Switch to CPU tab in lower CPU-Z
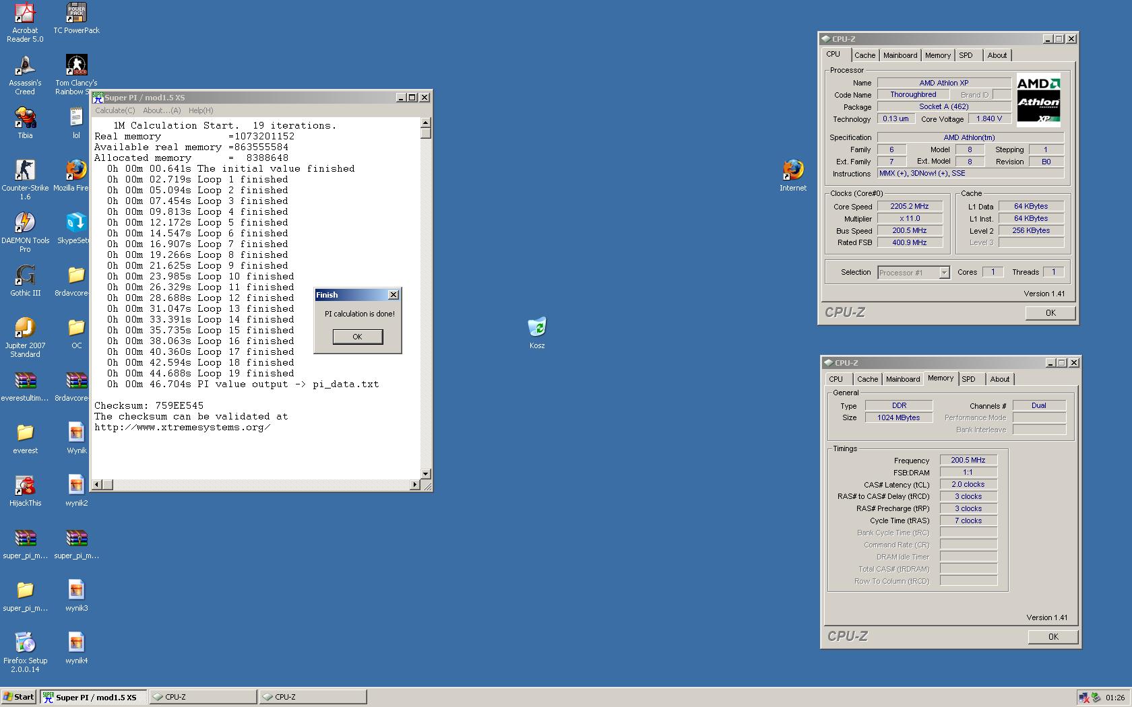Screen dimensions: 1132x707 pos(836,379)
